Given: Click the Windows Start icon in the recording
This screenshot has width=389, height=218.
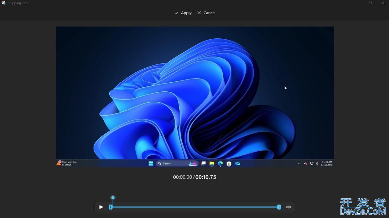Looking at the screenshot, I should coord(151,163).
